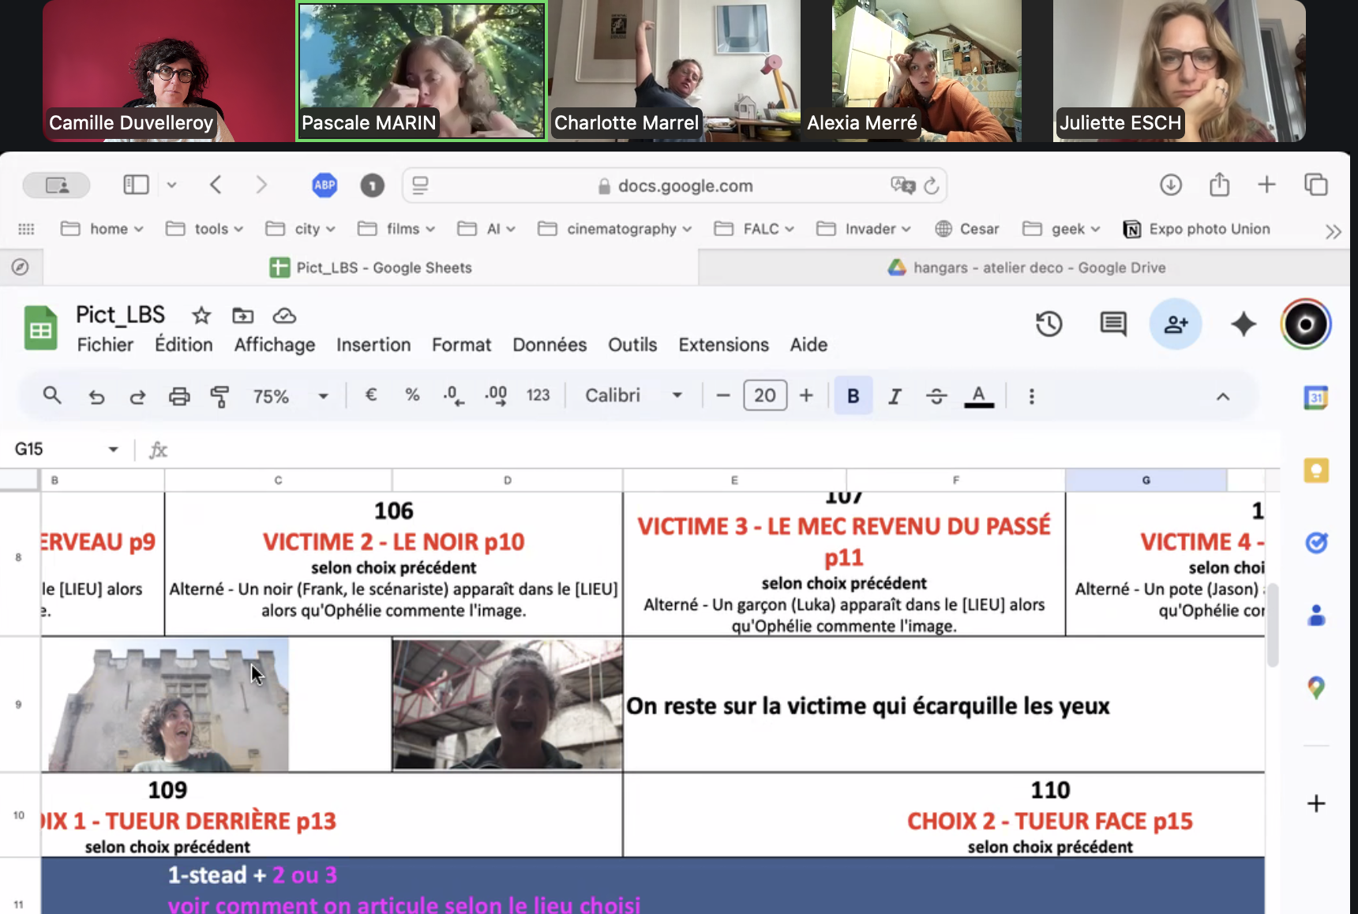The height and width of the screenshot is (914, 1358).
Task: Click the share button with person icon
Action: click(1175, 324)
